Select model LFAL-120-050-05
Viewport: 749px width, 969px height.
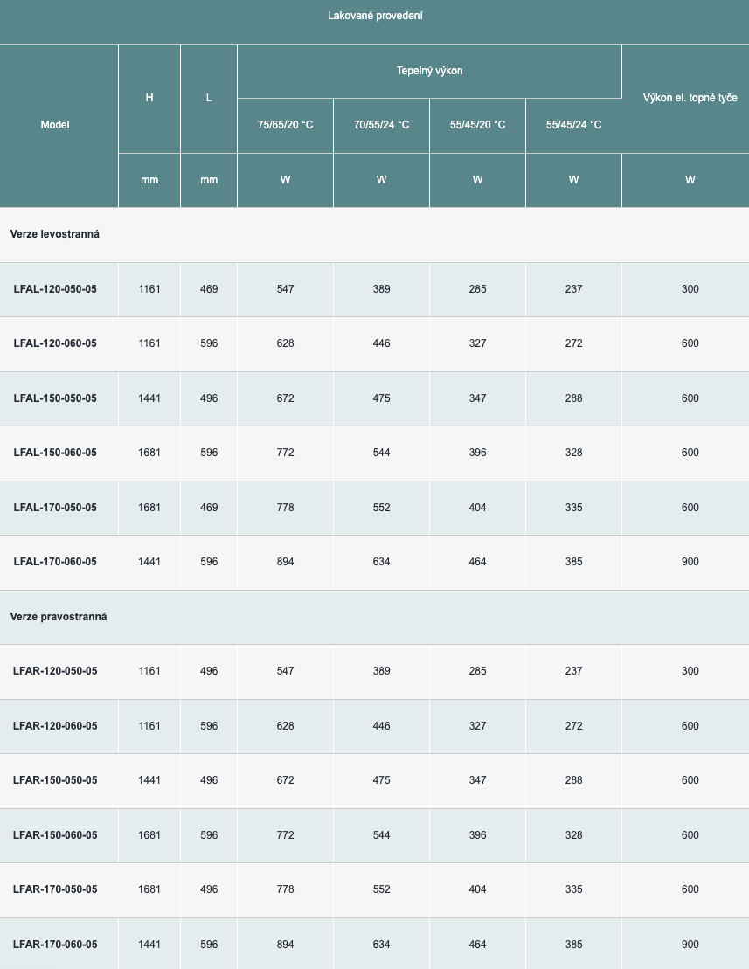point(55,289)
